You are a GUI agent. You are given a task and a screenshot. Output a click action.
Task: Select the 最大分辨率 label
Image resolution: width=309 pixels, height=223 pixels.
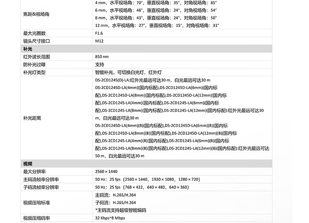click(x=34, y=171)
